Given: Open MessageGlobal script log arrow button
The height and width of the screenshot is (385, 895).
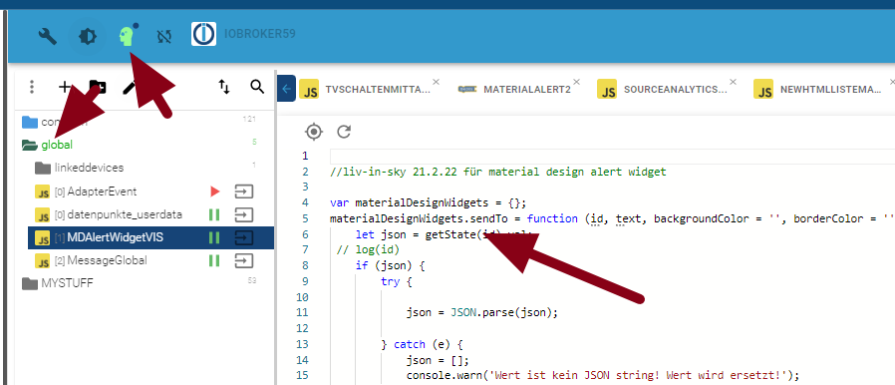Looking at the screenshot, I should tap(244, 260).
